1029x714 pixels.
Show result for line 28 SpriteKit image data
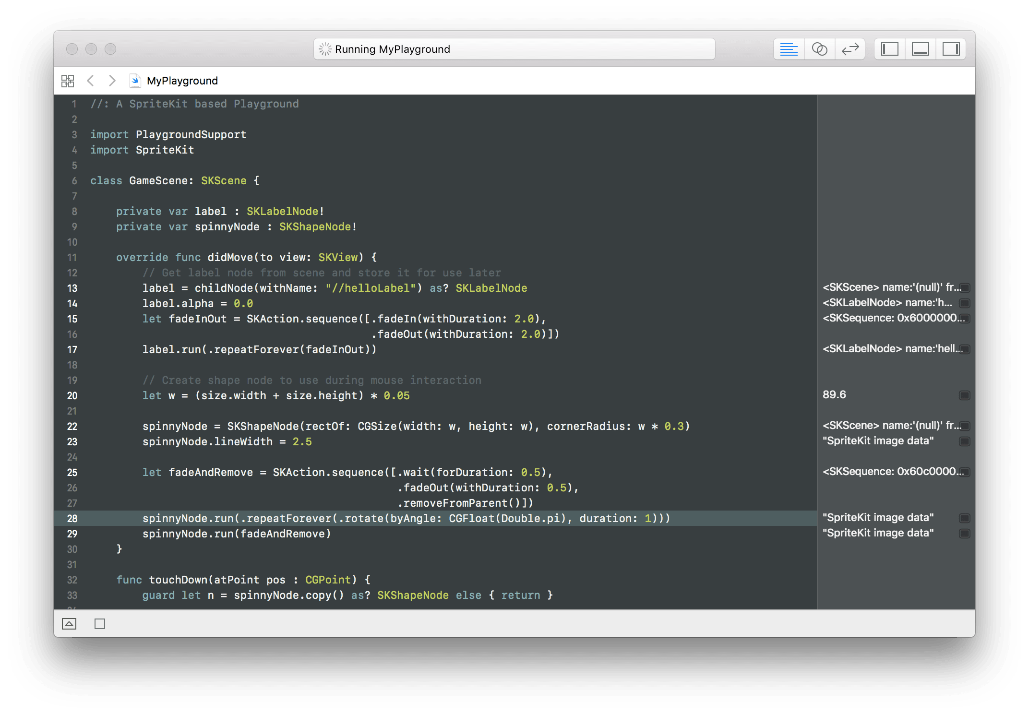(964, 518)
